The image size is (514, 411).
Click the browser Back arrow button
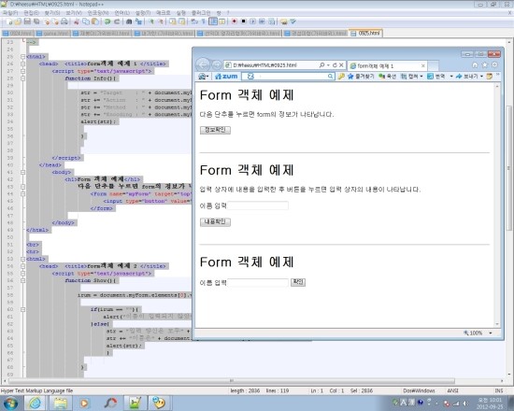click(x=203, y=64)
